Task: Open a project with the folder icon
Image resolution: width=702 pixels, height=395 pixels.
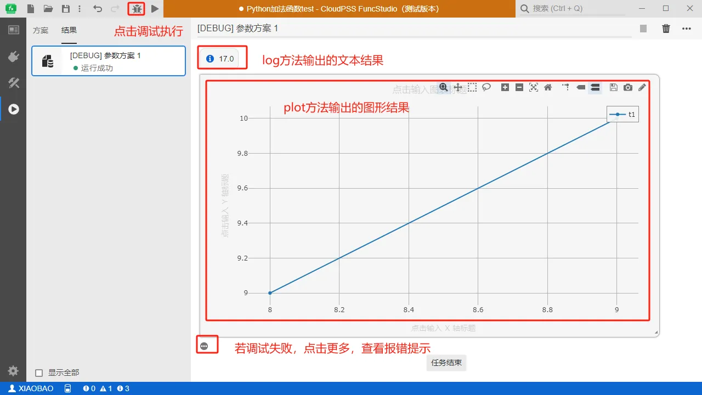Action: pyautogui.click(x=48, y=9)
